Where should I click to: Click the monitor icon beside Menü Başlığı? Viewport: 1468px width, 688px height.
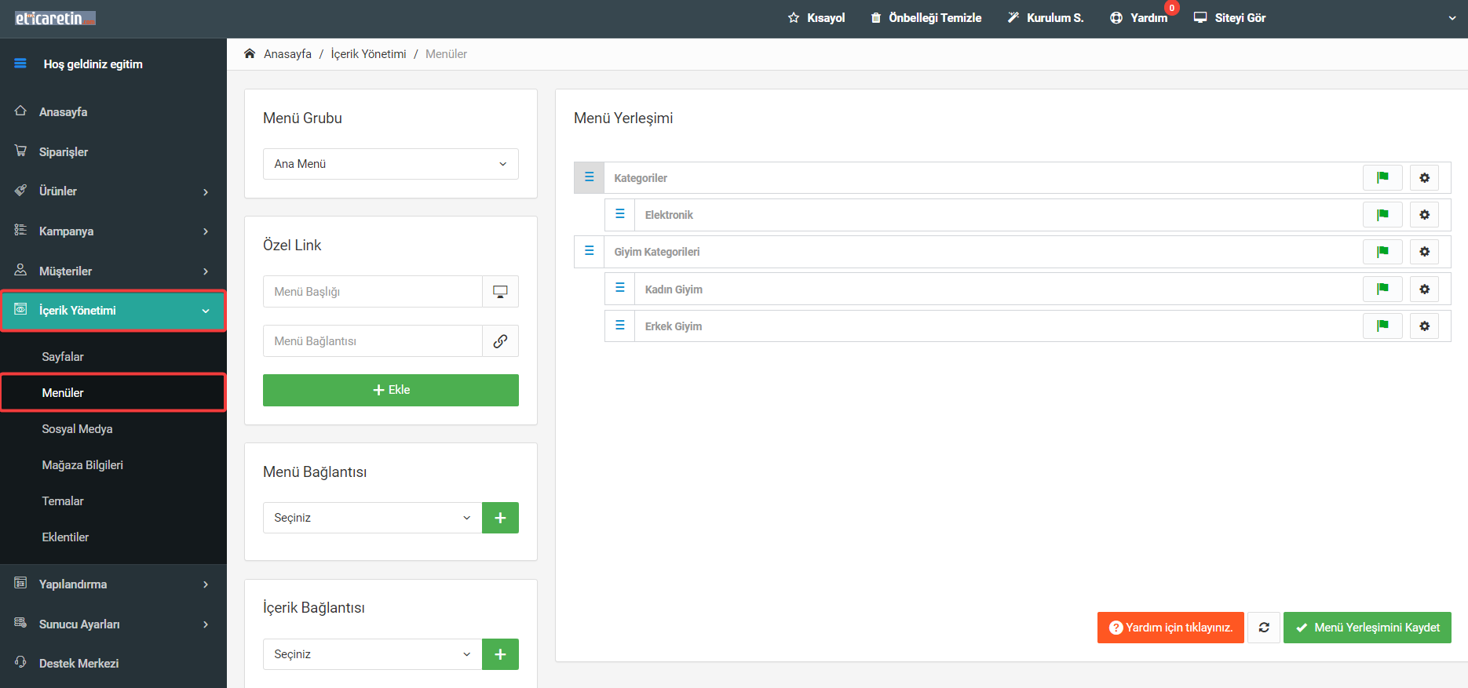(500, 292)
